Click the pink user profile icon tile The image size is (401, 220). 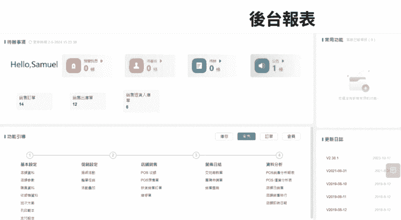pos(136,66)
